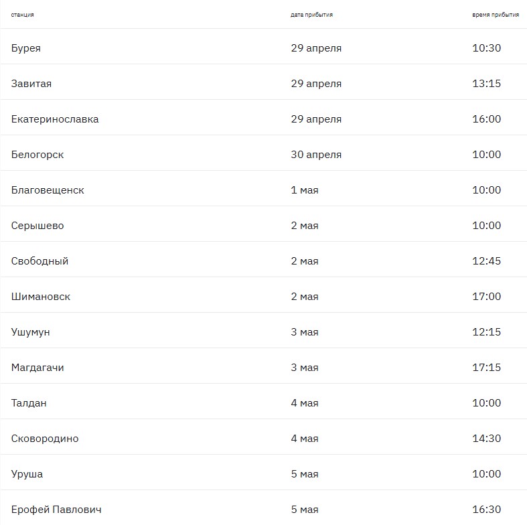Image resolution: width=527 pixels, height=525 pixels.
Task: Click the Благовещенск station name
Action: click(x=48, y=190)
